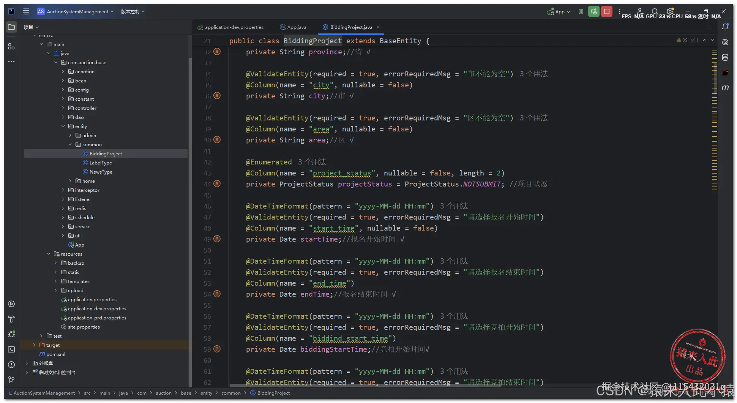Open the App run configuration dropdown
Image resolution: width=737 pixels, height=403 pixels.
click(x=559, y=11)
